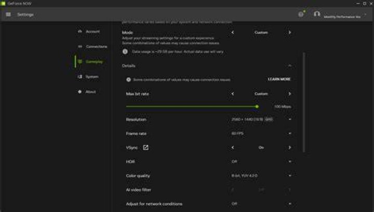Screen dimensions: 374x212
Task: Click the max bit rate slider handle
Action: pyautogui.click(x=257, y=107)
